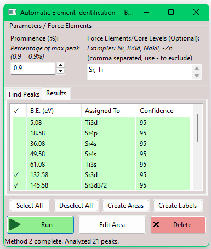Decrease prominence with the down stepper arrow
The width and height of the screenshot is (211, 249).
(x=60, y=71)
